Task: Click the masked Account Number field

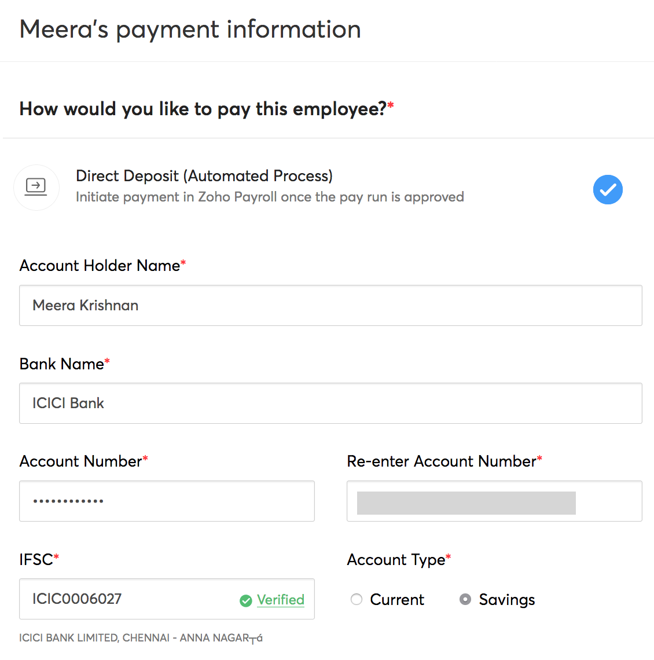Action: tap(167, 501)
